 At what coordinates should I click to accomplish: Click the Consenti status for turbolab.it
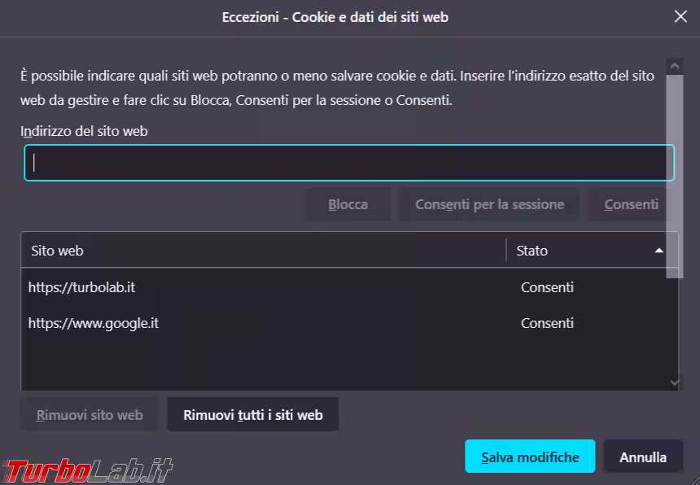(x=547, y=287)
